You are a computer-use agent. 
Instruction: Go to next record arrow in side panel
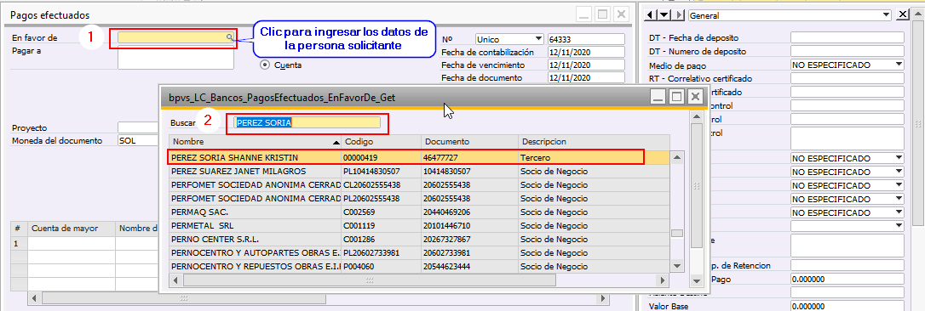(x=679, y=15)
